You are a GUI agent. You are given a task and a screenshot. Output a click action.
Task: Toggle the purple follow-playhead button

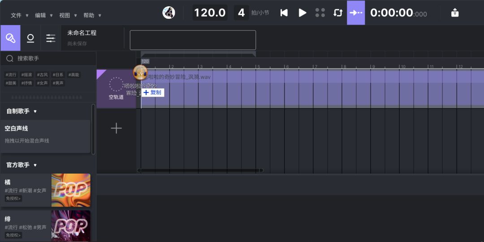click(x=356, y=13)
